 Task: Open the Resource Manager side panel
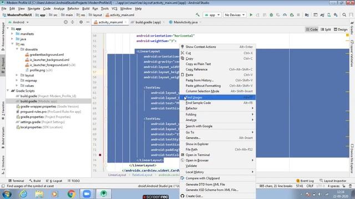pos(3,36)
